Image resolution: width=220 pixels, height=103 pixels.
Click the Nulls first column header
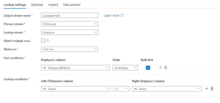click(147, 60)
